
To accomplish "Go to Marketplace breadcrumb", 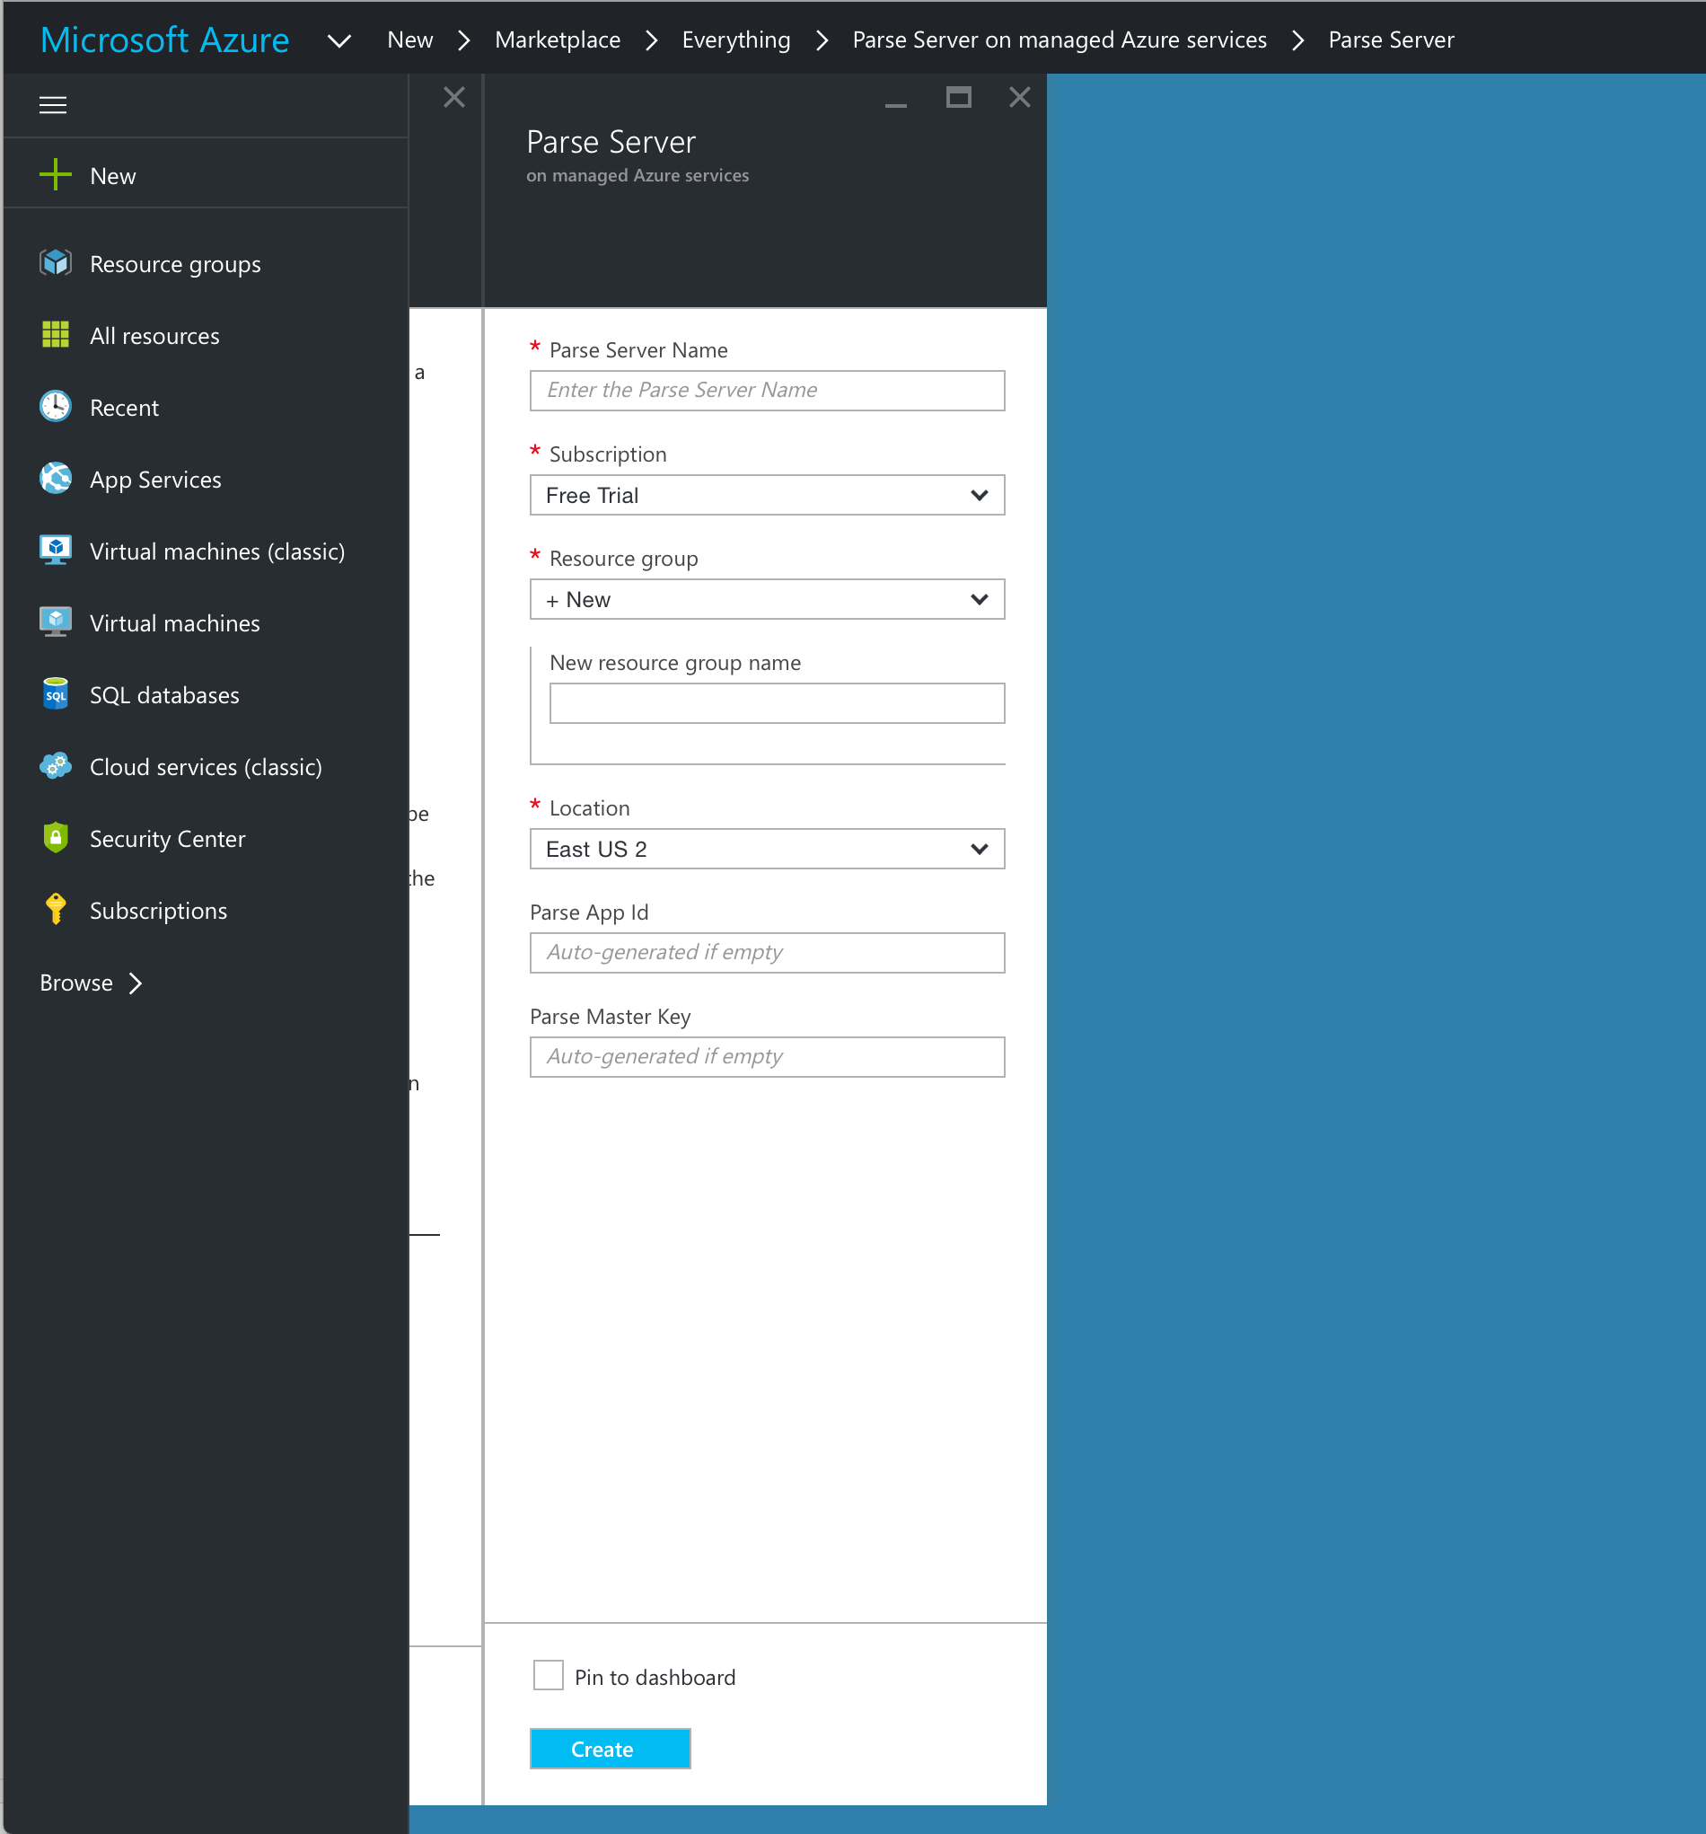I will pos(557,40).
